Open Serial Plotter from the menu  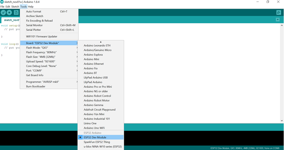(49, 30)
